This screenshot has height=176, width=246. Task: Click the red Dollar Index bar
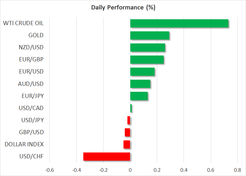tap(127, 144)
